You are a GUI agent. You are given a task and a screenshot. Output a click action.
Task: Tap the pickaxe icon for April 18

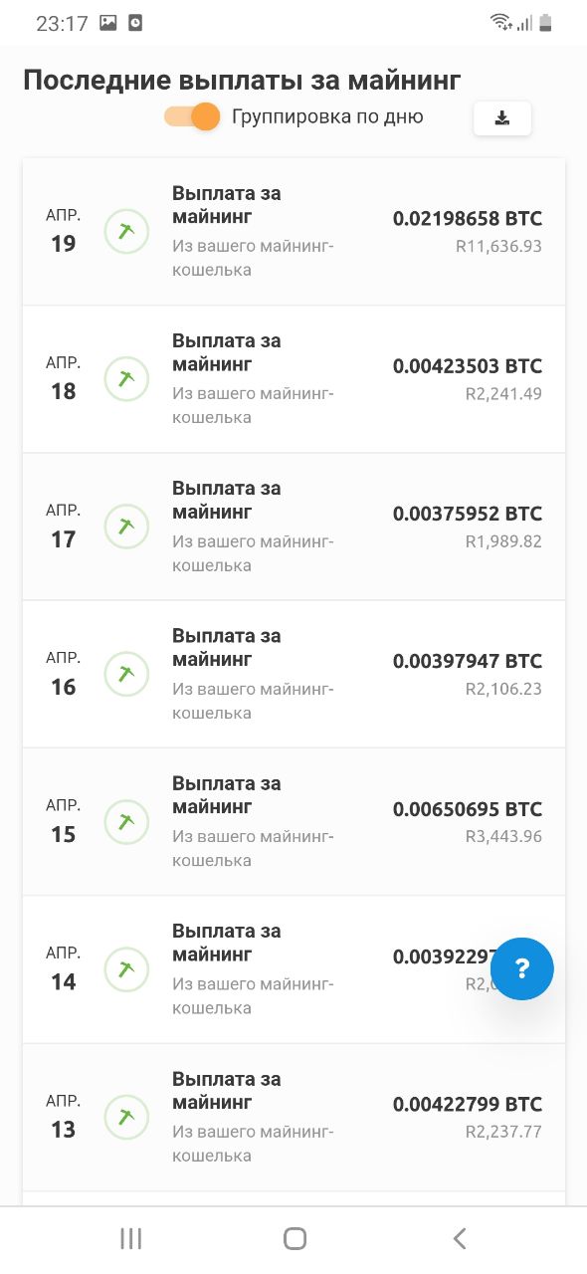pos(126,379)
